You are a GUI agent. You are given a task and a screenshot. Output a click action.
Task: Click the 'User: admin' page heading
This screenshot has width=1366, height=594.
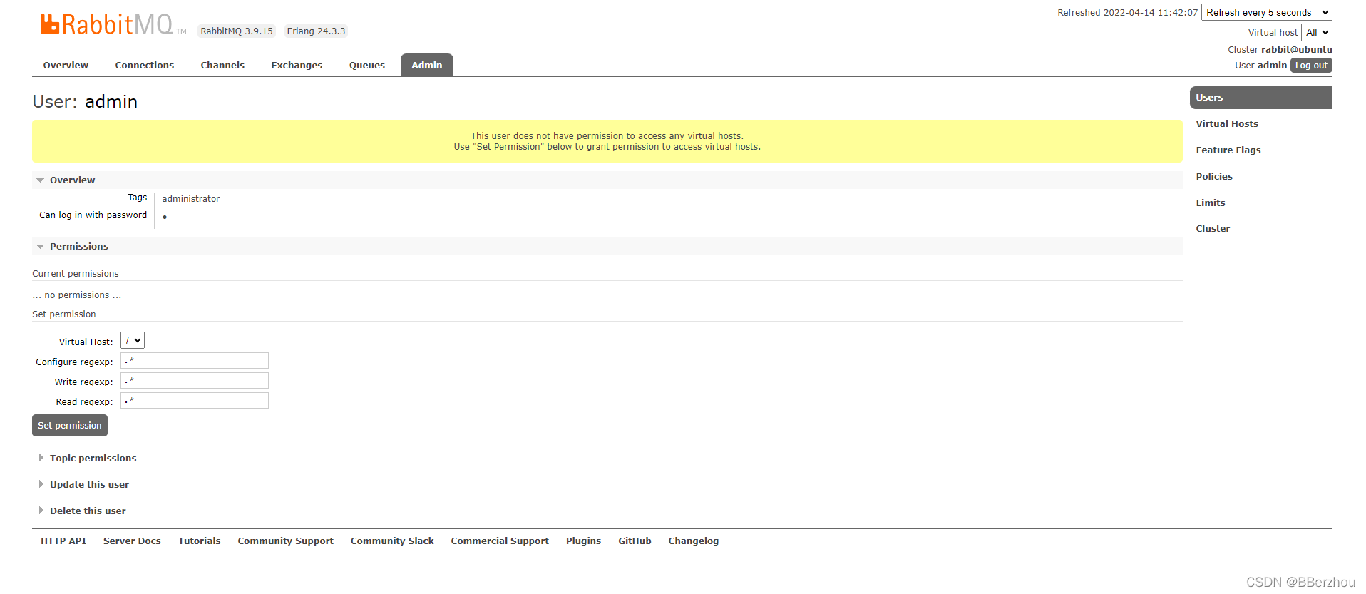pyautogui.click(x=85, y=101)
